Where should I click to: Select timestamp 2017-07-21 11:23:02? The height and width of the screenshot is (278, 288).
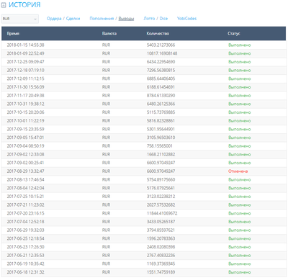coord(25,205)
